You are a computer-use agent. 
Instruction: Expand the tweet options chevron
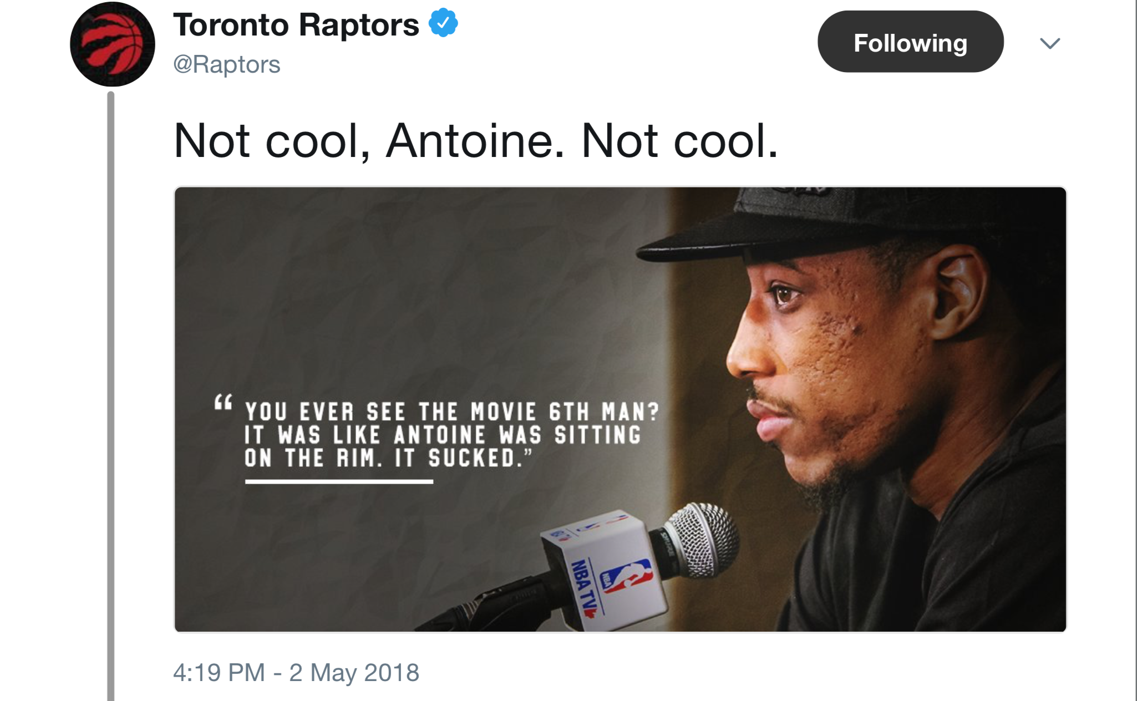[1049, 43]
